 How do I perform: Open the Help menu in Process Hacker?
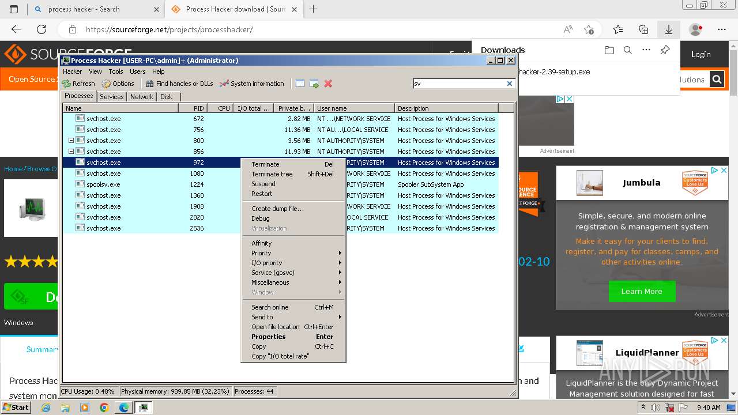(159, 71)
